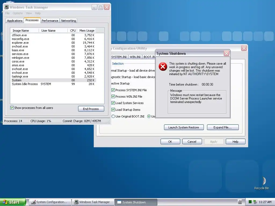275x206 pixels.
Task: Click the network tray icon beside the clock
Action: (x=255, y=202)
